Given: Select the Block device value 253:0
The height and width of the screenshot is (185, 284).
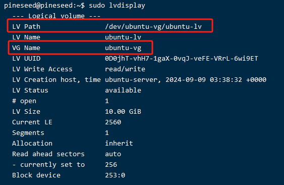Looking at the screenshot, I should pos(115,175).
